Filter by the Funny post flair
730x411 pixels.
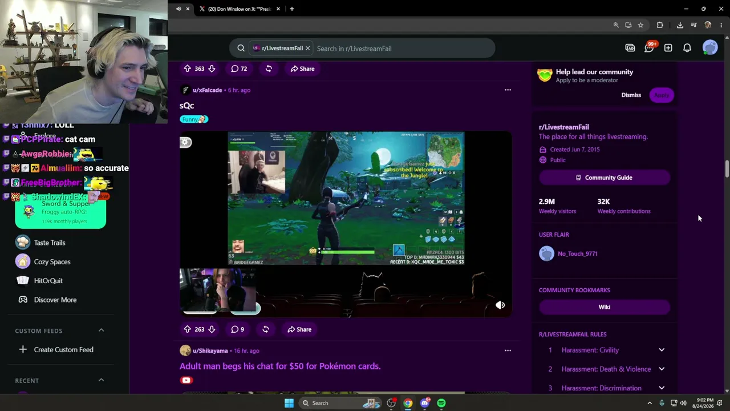click(x=194, y=119)
